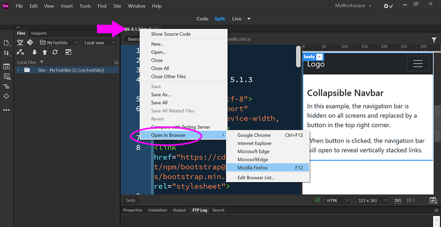Screen dimensions: 441x227
Task: Open the MyTestSite site dropdown
Action: pyautogui.click(x=59, y=43)
